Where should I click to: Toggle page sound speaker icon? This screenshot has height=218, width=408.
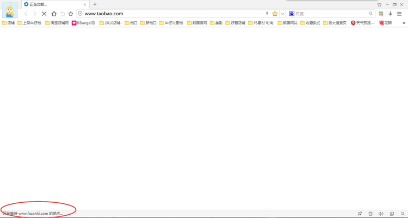[381, 214]
